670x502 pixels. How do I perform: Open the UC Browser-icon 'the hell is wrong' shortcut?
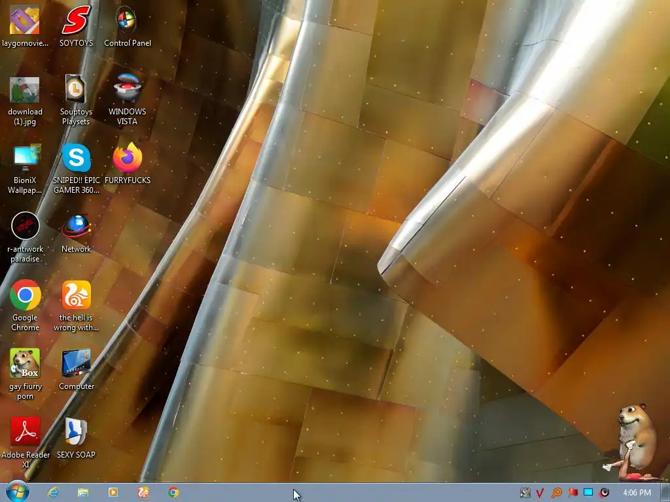76,306
